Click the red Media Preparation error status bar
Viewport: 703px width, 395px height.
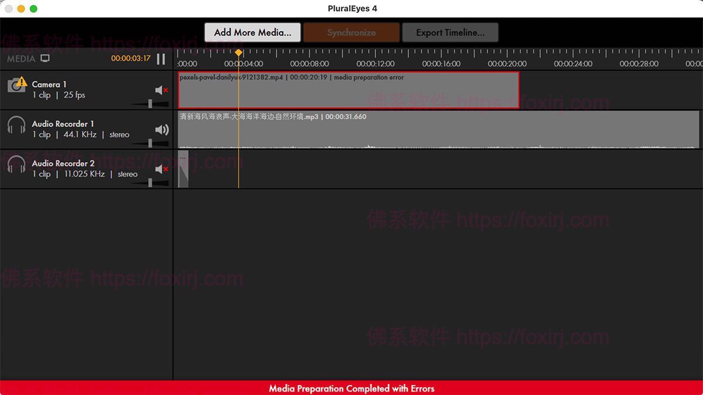tap(351, 388)
